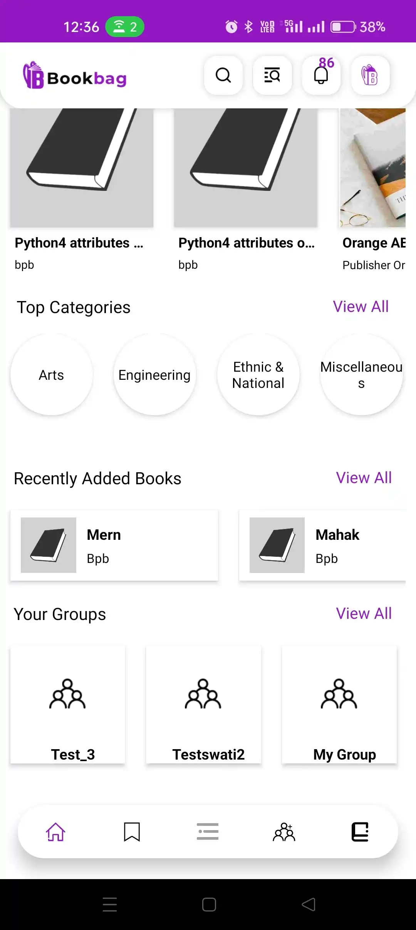Open the library book icon in bottom bar
This screenshot has height=930, width=416.
click(360, 832)
